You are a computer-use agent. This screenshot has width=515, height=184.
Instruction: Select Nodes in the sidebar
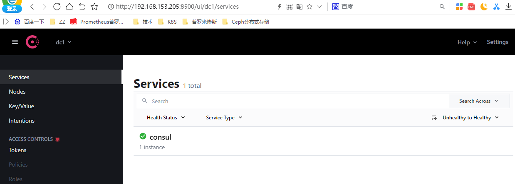(x=62, y=92)
